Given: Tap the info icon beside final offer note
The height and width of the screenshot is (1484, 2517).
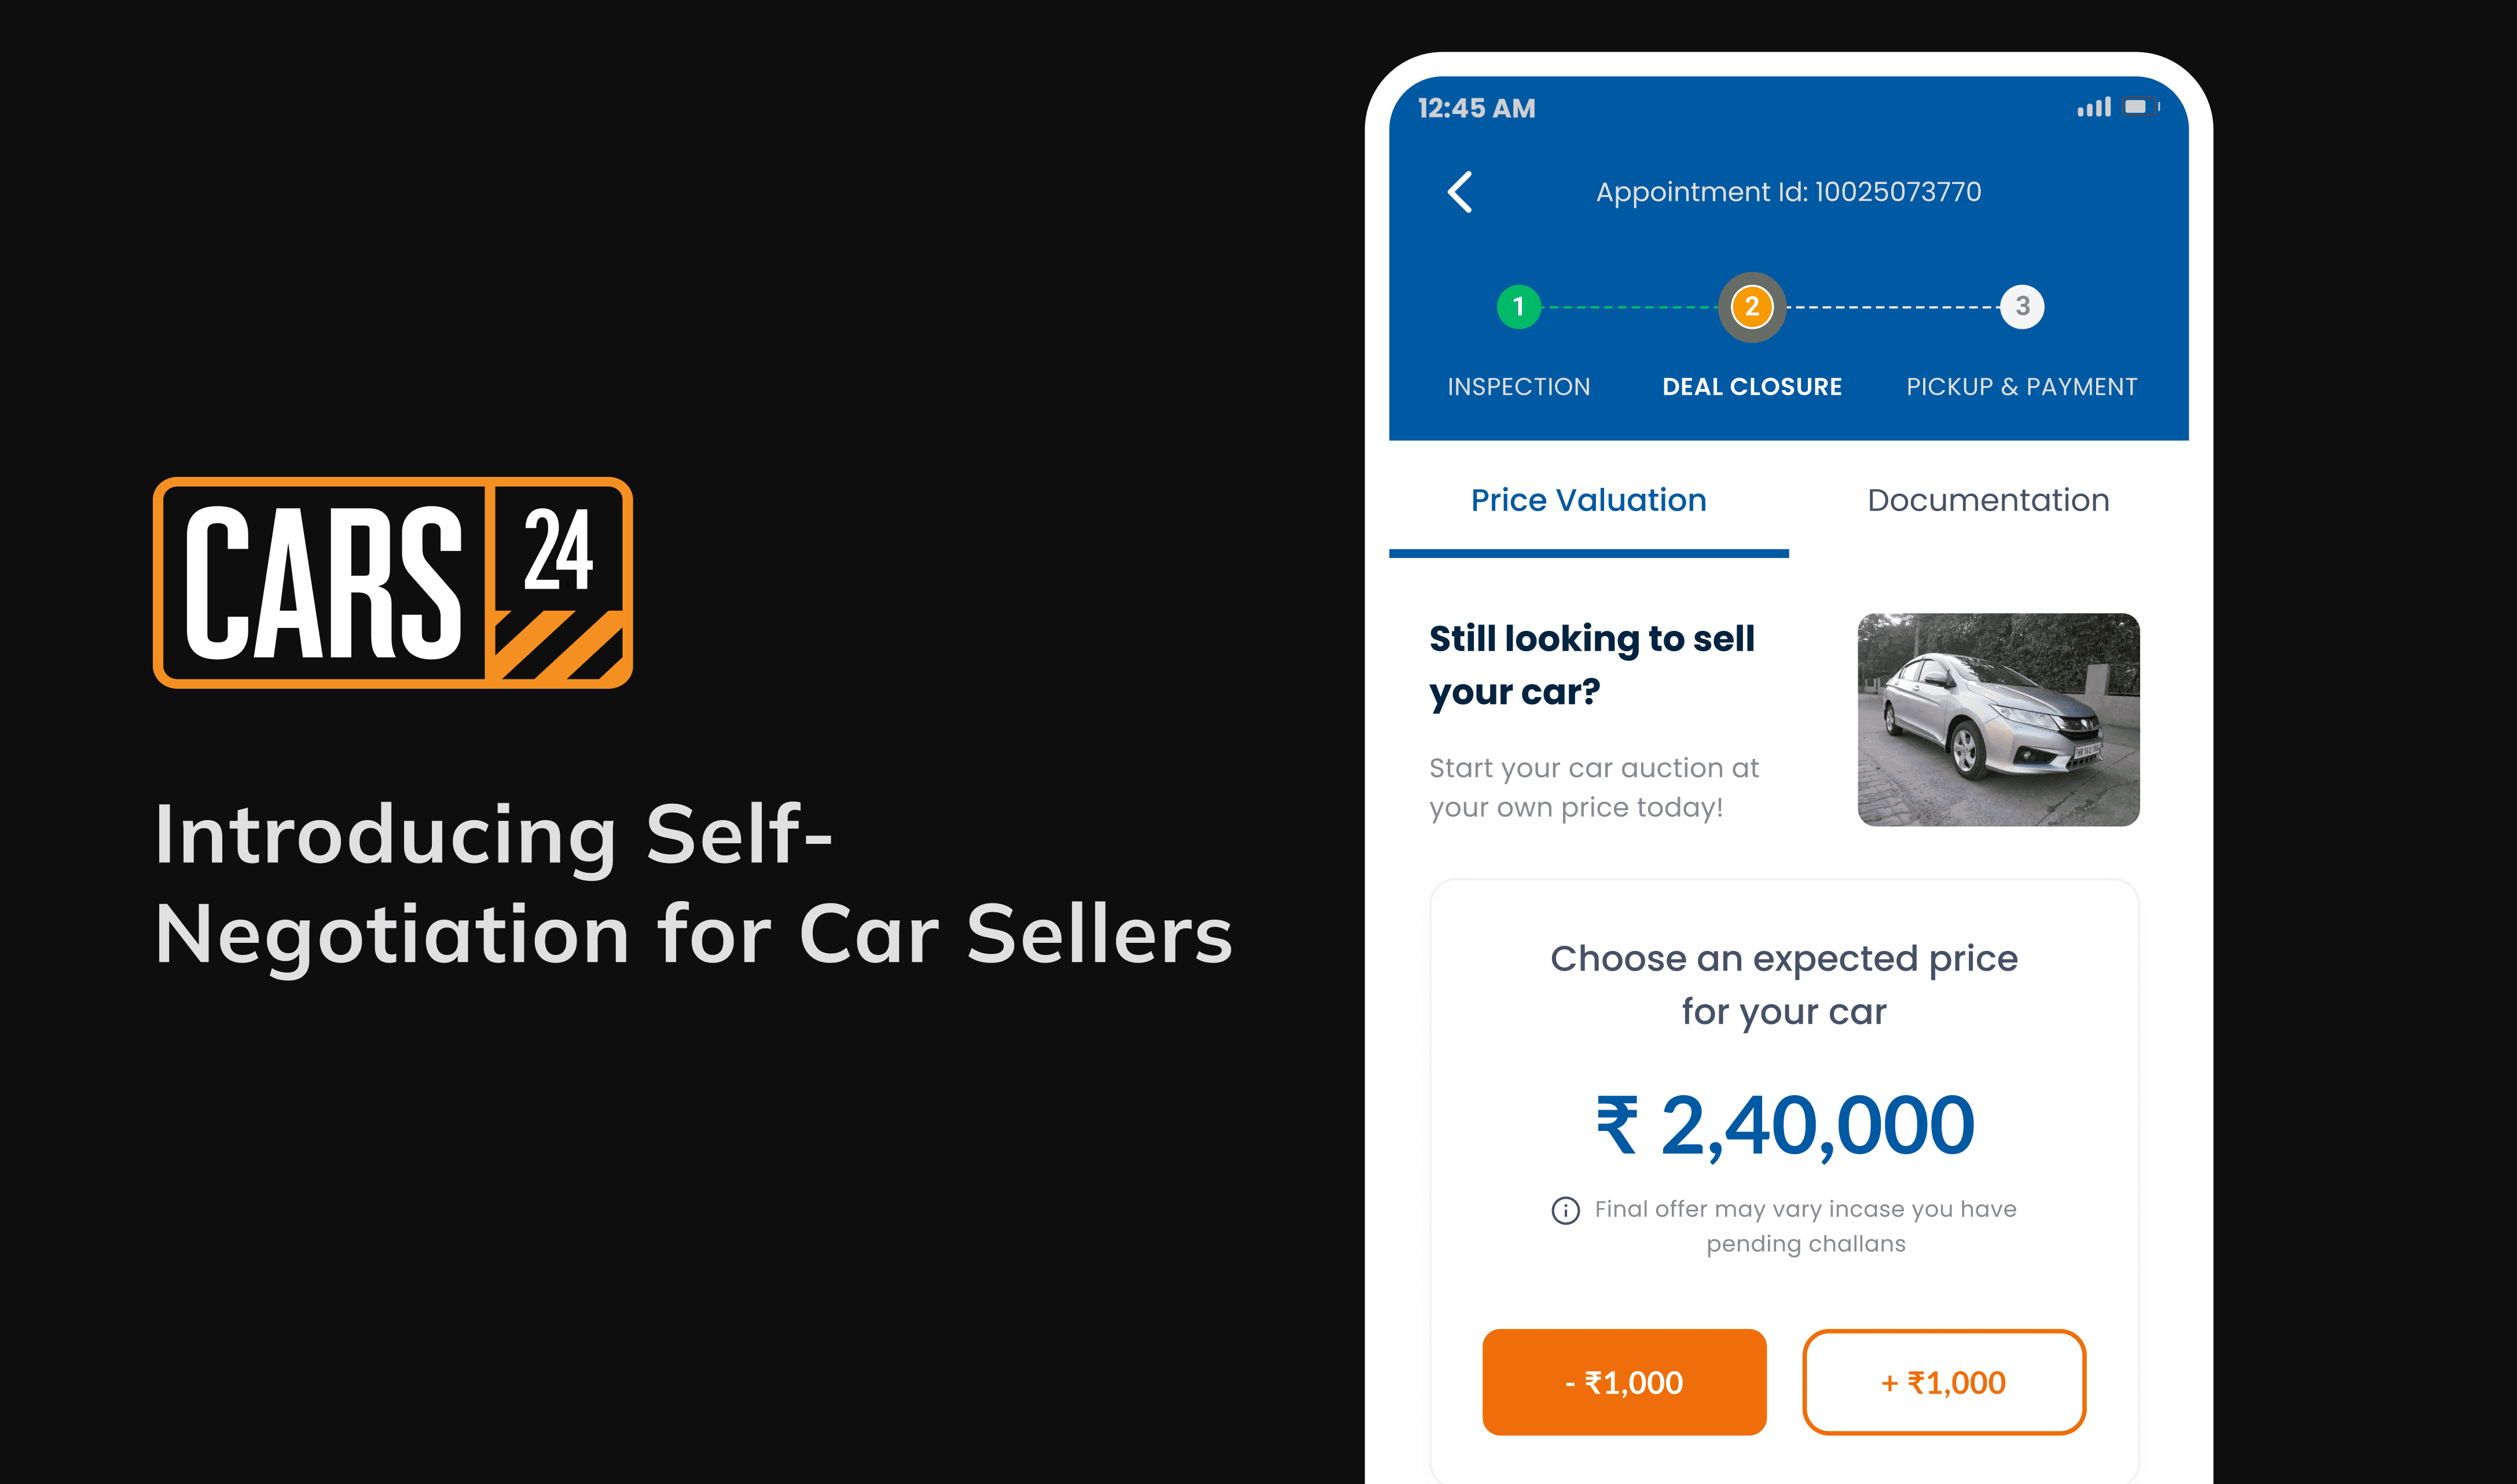Looking at the screenshot, I should point(1565,1210).
